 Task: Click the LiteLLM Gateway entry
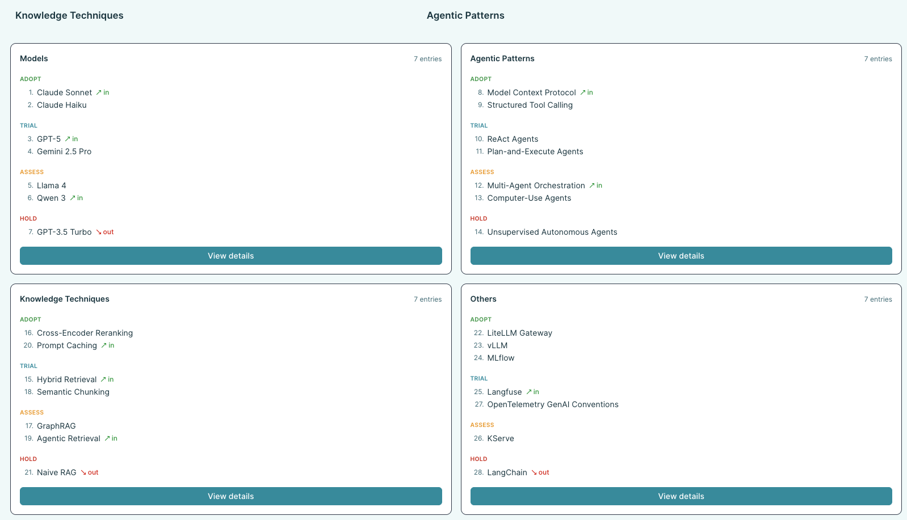click(520, 333)
